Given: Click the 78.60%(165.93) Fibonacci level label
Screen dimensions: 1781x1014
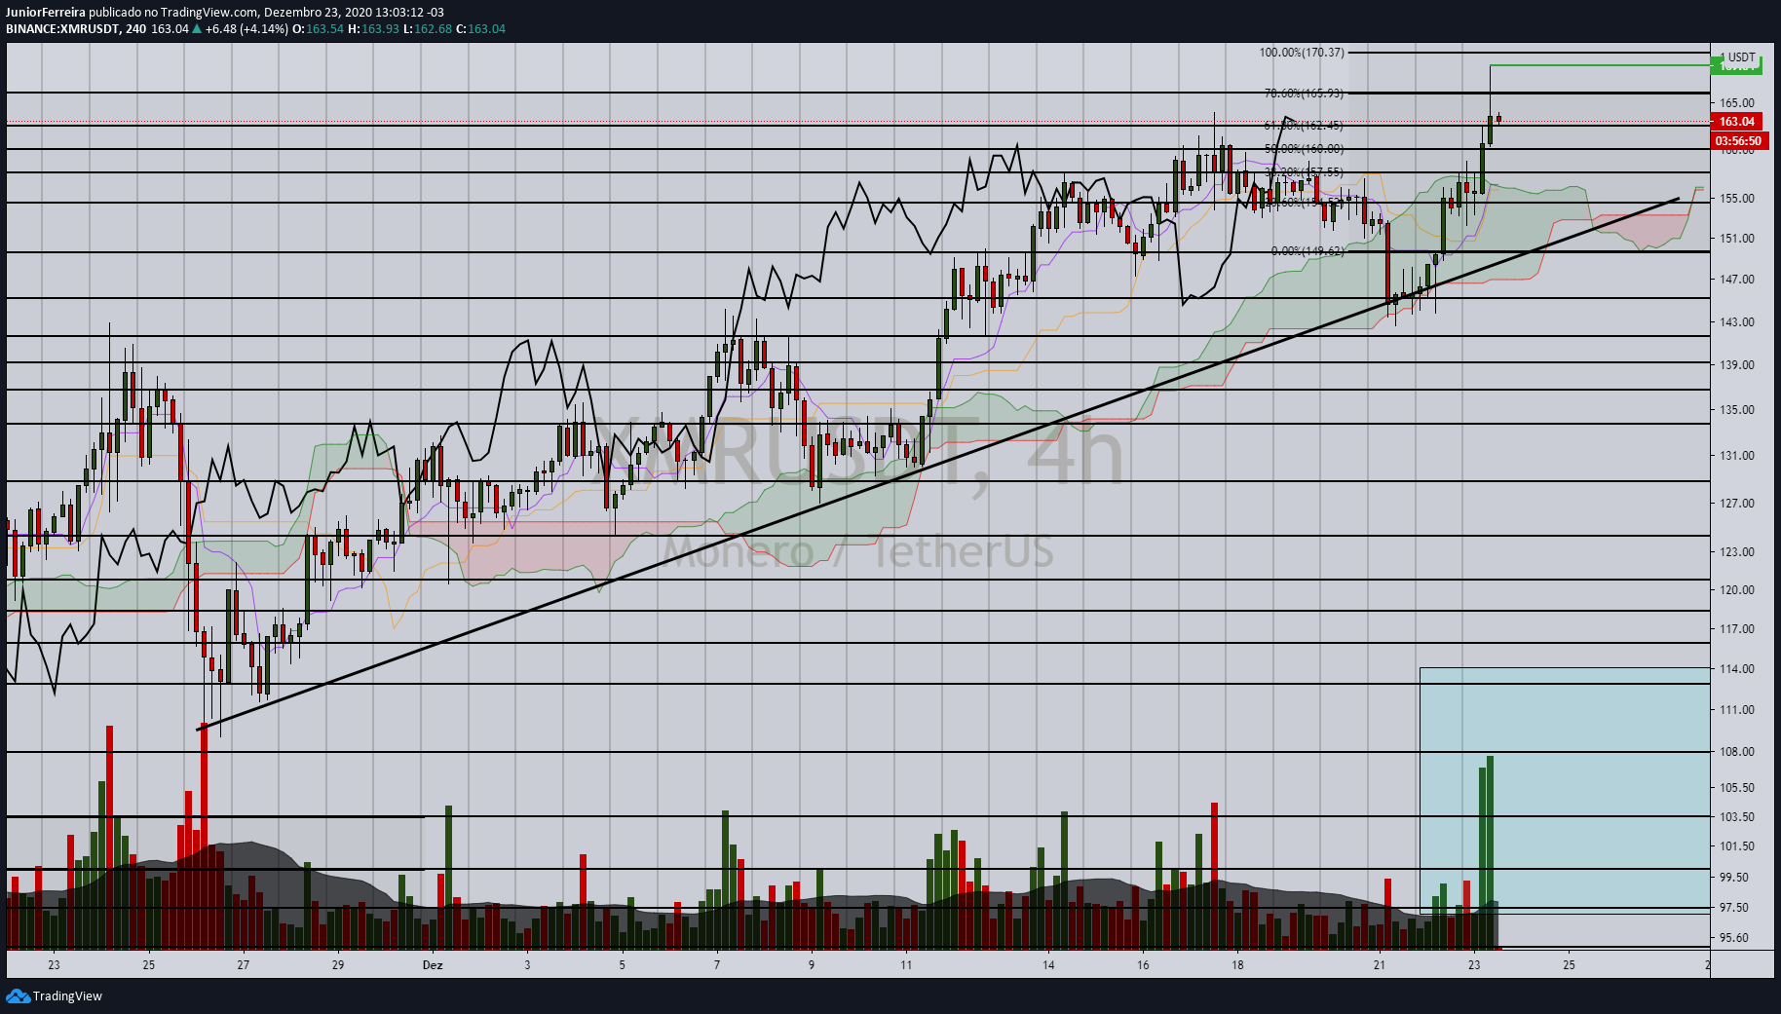Looking at the screenshot, I should point(1304,94).
